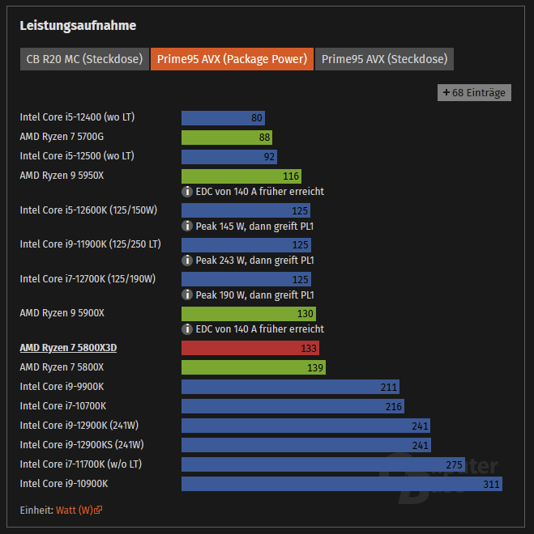Click the i9-12900K (241W) bar
Viewport: 534px width, 534px height.
coord(305,426)
